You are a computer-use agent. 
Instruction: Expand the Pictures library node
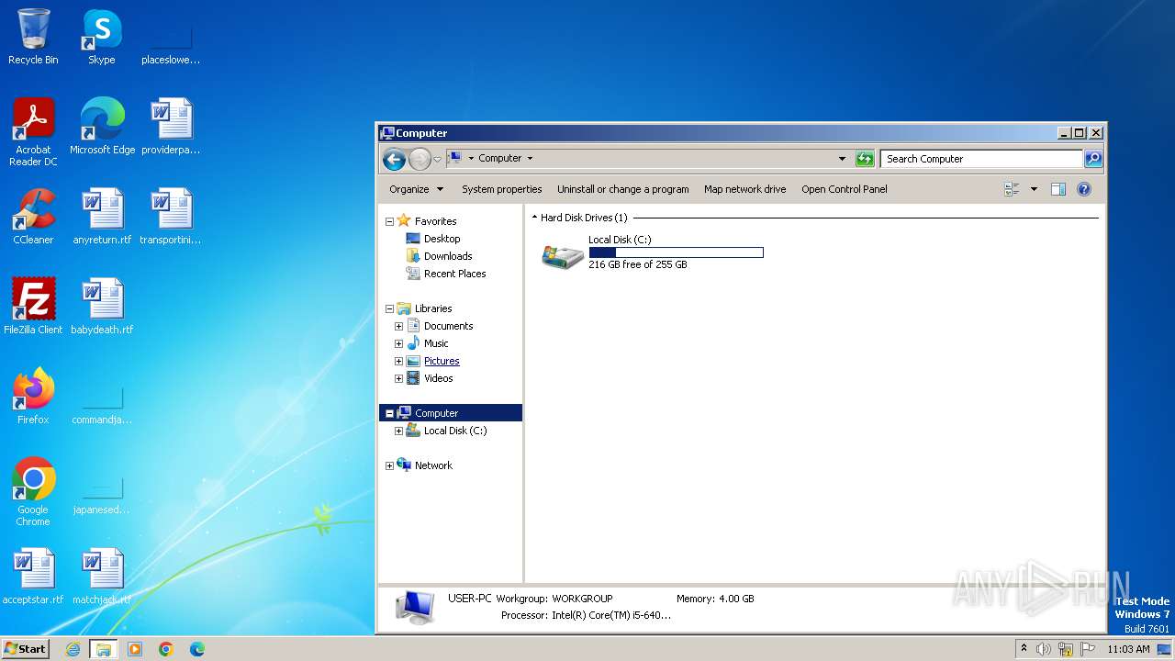tap(398, 361)
